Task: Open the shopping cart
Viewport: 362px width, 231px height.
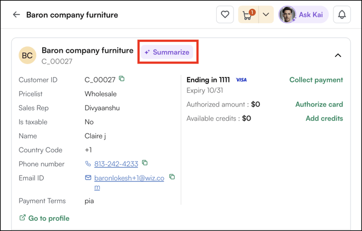Action: click(248, 15)
